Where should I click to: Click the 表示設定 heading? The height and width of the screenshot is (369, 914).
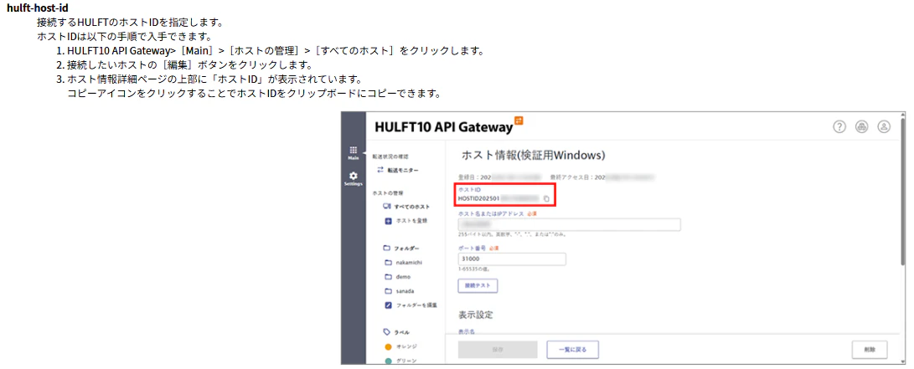point(476,315)
